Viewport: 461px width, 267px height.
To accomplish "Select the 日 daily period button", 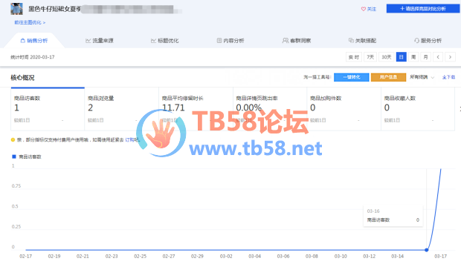I will point(401,57).
